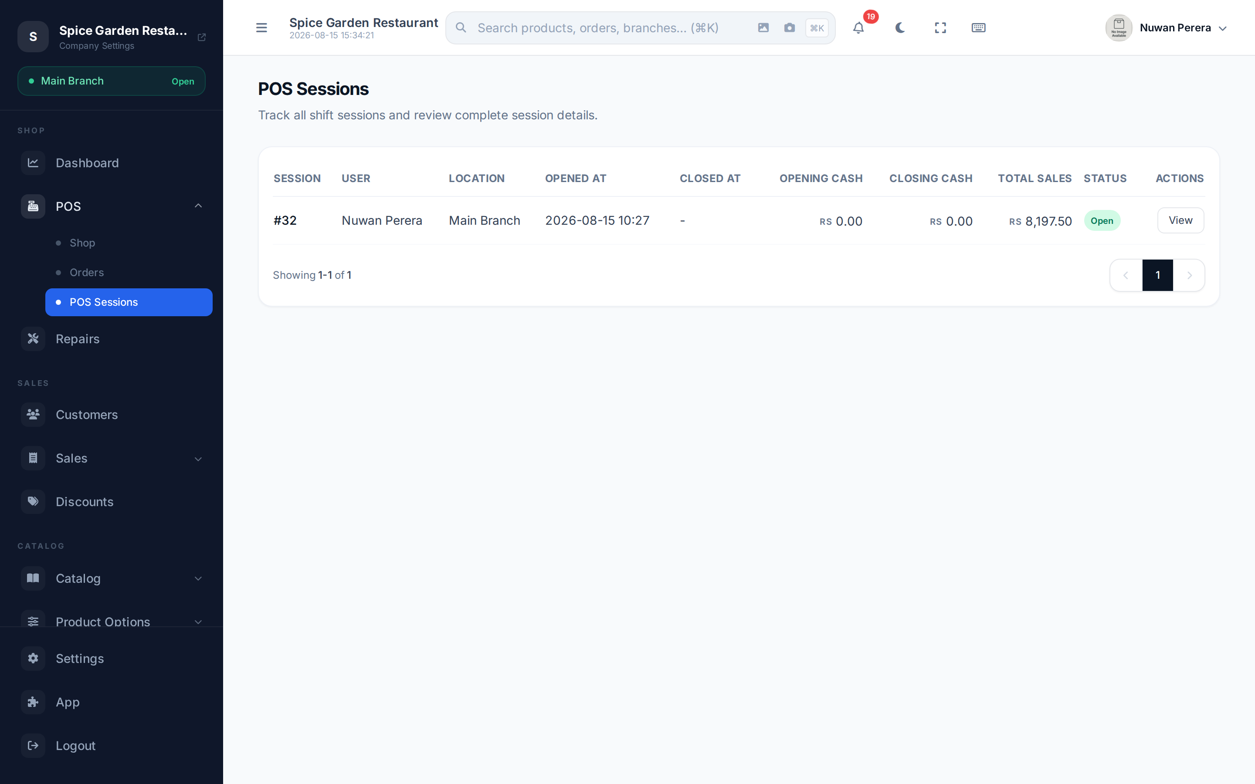
Task: Expand the Sales submenu chevron
Action: (x=198, y=459)
